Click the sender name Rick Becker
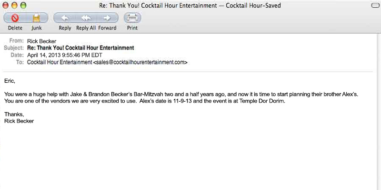Image resolution: width=381 pixels, height=190 pixels. point(41,41)
